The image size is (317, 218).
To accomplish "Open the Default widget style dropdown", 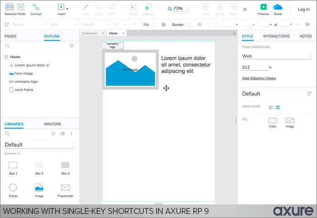I will (x=28, y=24).
